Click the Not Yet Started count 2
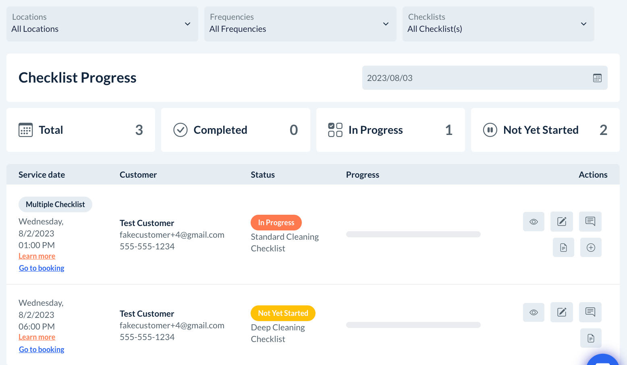Image resolution: width=627 pixels, height=365 pixels. 603,130
